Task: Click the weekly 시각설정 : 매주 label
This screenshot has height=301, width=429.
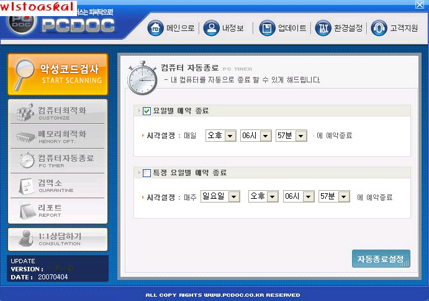Action: tap(171, 198)
